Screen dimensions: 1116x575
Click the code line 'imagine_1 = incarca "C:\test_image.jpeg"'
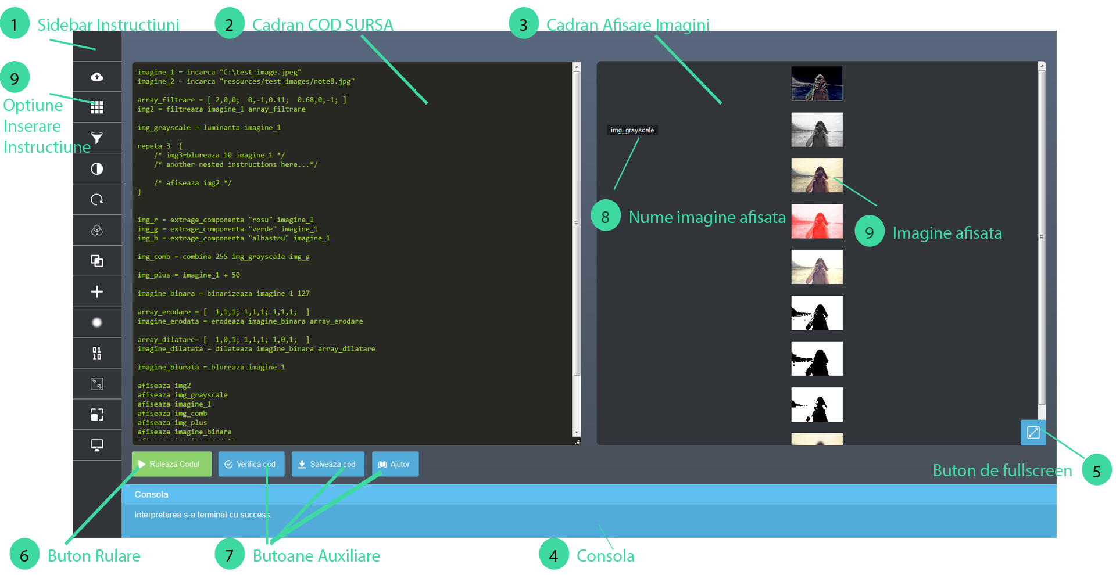(219, 73)
